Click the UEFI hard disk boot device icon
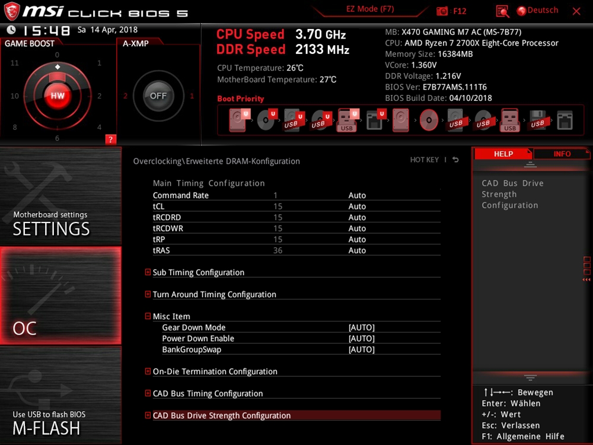593x445 pixels. click(239, 120)
